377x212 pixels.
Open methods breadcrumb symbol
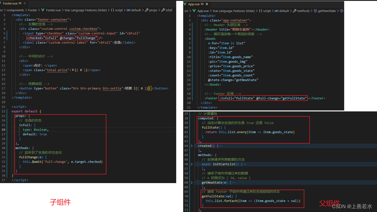point(303,11)
